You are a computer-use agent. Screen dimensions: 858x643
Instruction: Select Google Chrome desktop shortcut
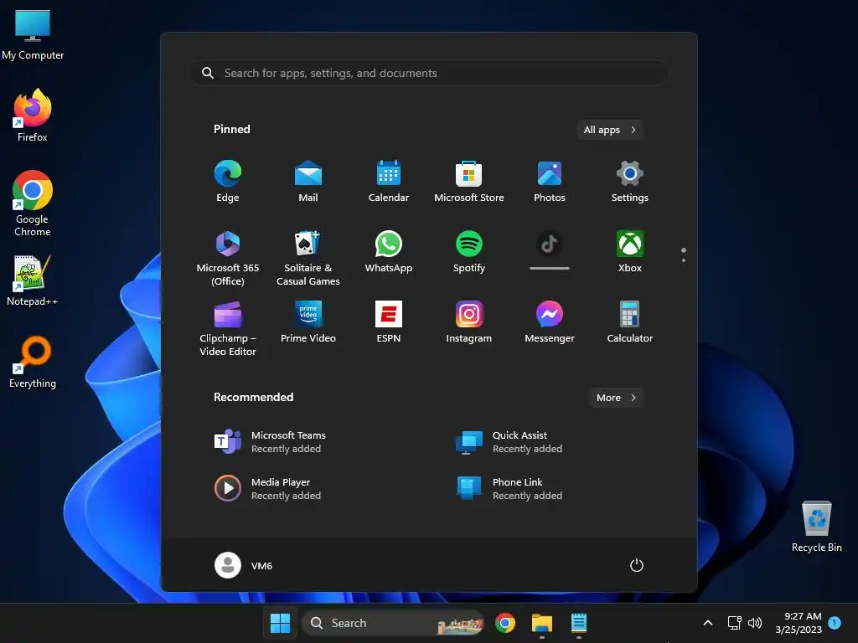pos(33,203)
